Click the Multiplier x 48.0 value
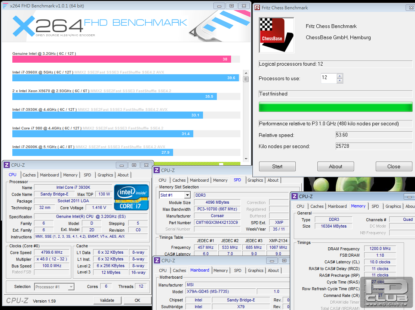Viewport: 415px width, 310px height. [52, 259]
